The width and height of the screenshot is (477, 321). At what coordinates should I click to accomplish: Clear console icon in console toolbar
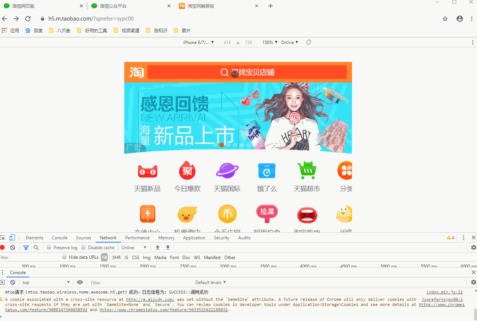(12, 282)
